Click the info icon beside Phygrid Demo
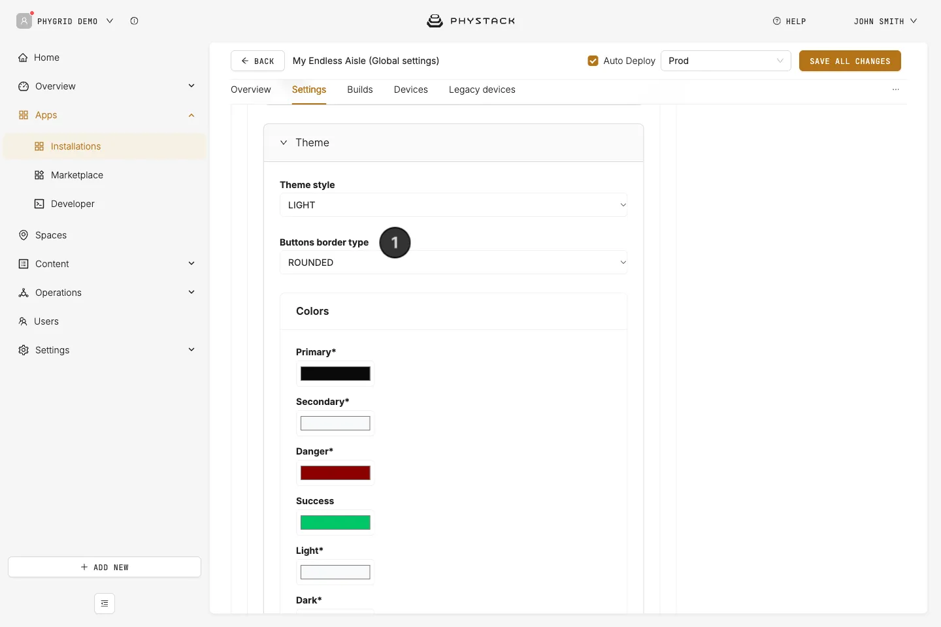The width and height of the screenshot is (941, 627). [134, 21]
